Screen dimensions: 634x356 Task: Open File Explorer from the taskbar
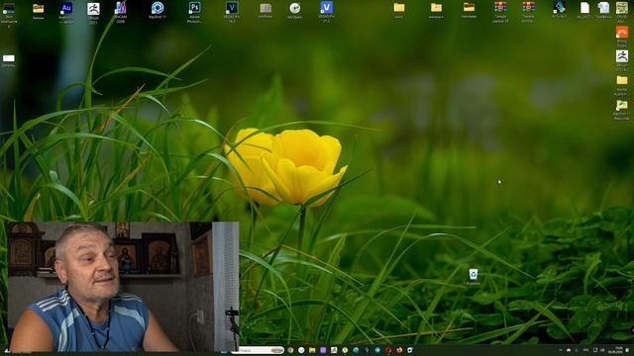312,350
